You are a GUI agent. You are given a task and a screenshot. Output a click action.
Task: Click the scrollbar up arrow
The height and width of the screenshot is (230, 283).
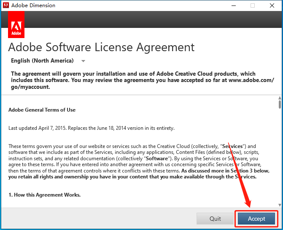280,98
